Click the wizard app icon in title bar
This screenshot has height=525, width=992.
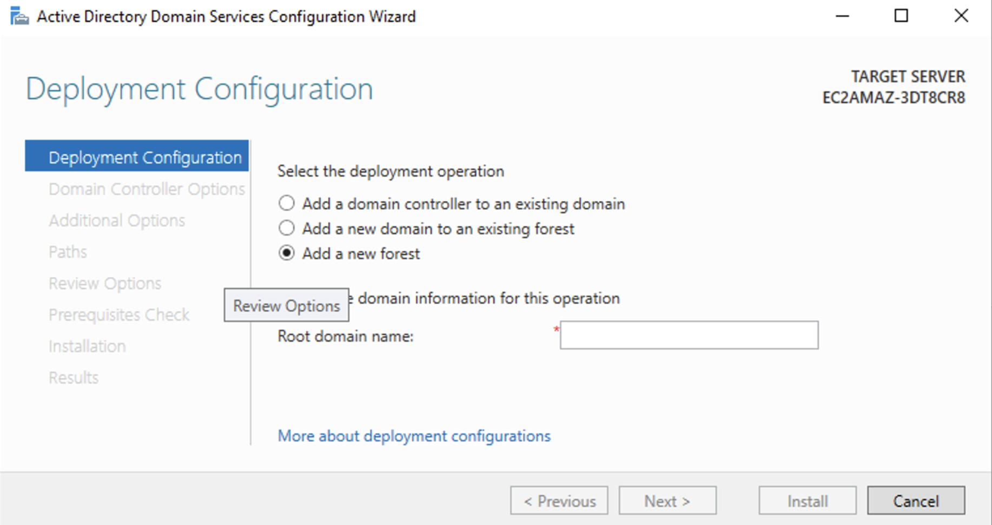(x=19, y=16)
